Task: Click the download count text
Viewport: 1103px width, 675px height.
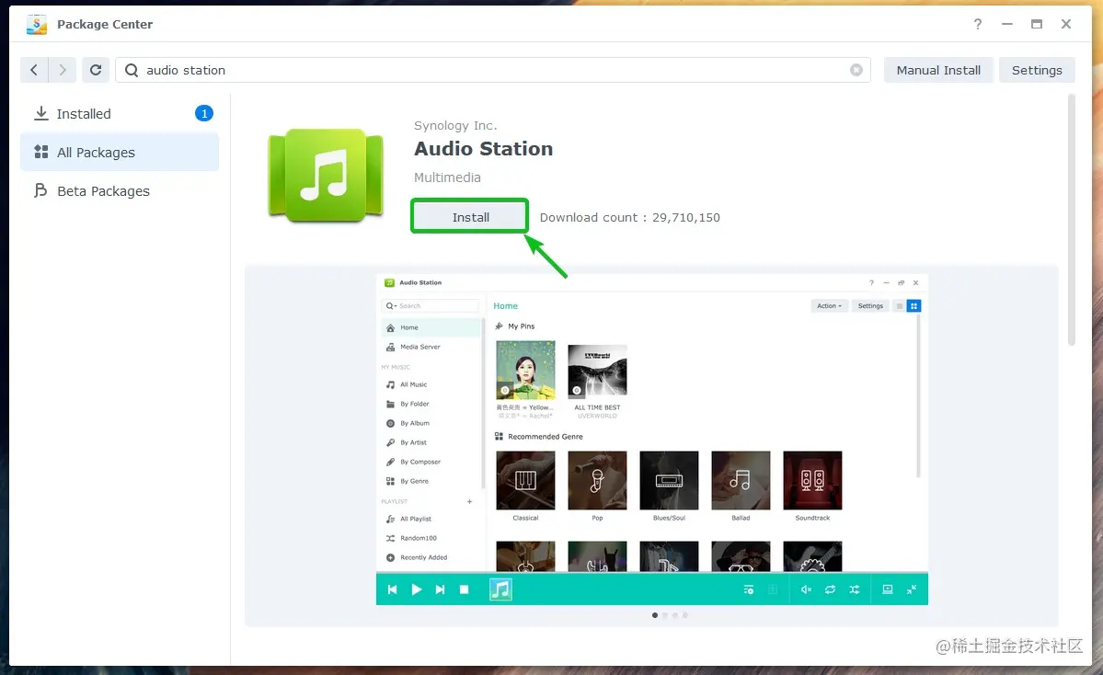Action: click(x=629, y=218)
